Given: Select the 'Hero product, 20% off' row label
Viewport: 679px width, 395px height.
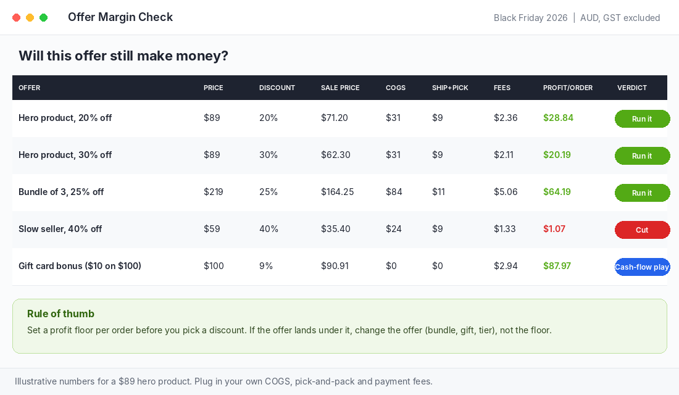Looking at the screenshot, I should (65, 118).
